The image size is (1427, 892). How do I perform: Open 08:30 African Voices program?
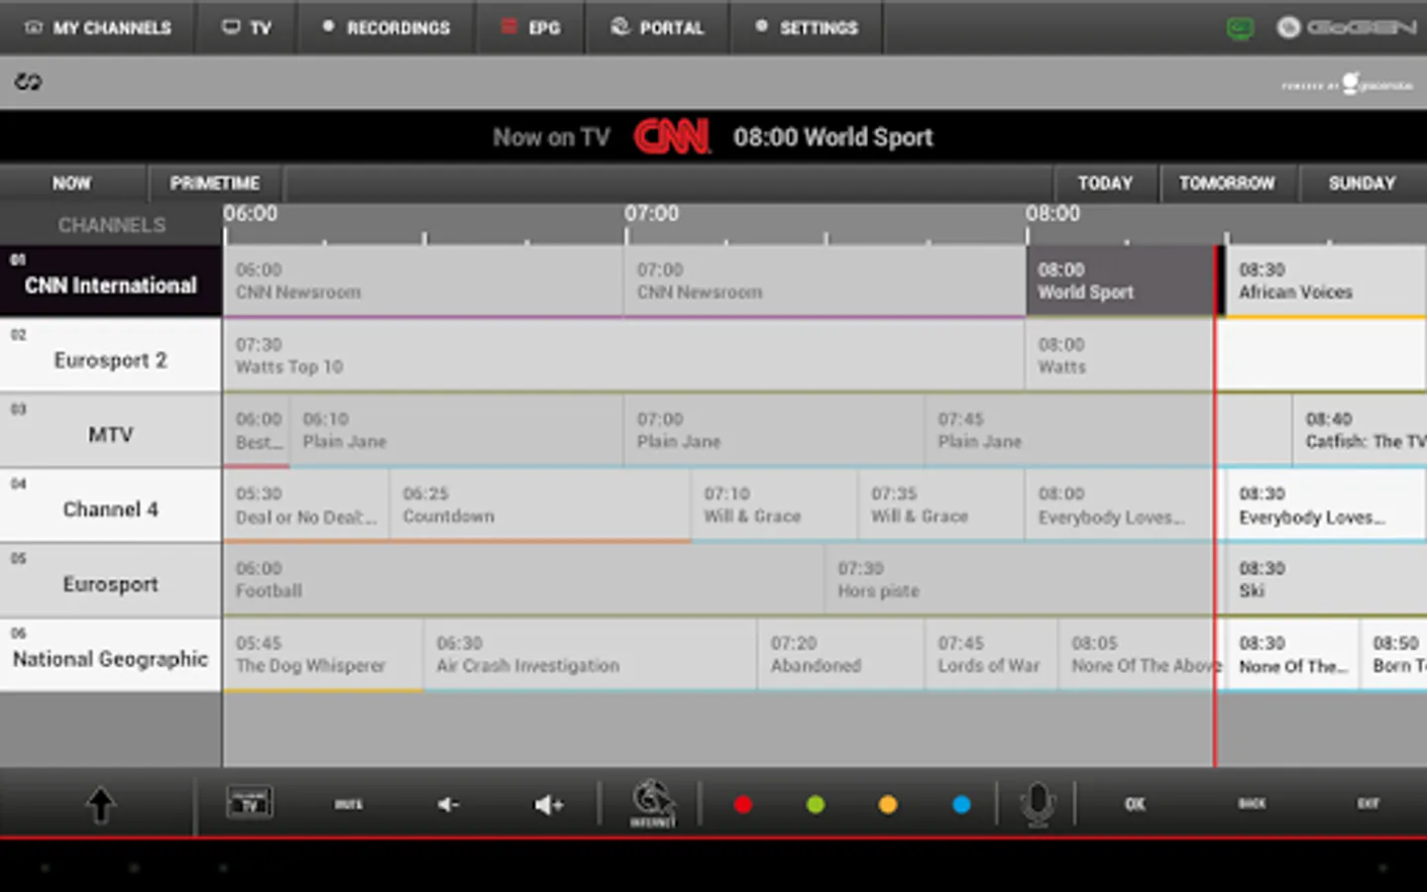(x=1326, y=281)
